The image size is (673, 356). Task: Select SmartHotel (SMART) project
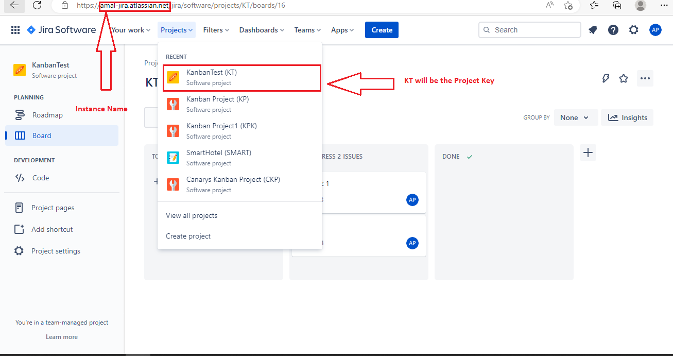(x=219, y=158)
